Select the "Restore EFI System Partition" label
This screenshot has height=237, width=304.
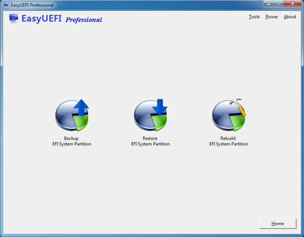(x=151, y=141)
